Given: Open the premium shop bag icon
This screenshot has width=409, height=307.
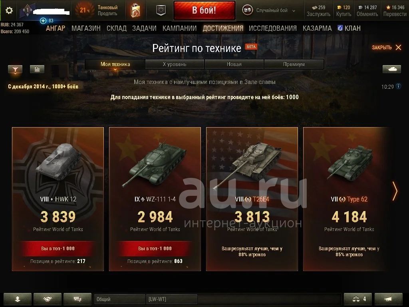Looking at the screenshot, I should click(x=135, y=10).
